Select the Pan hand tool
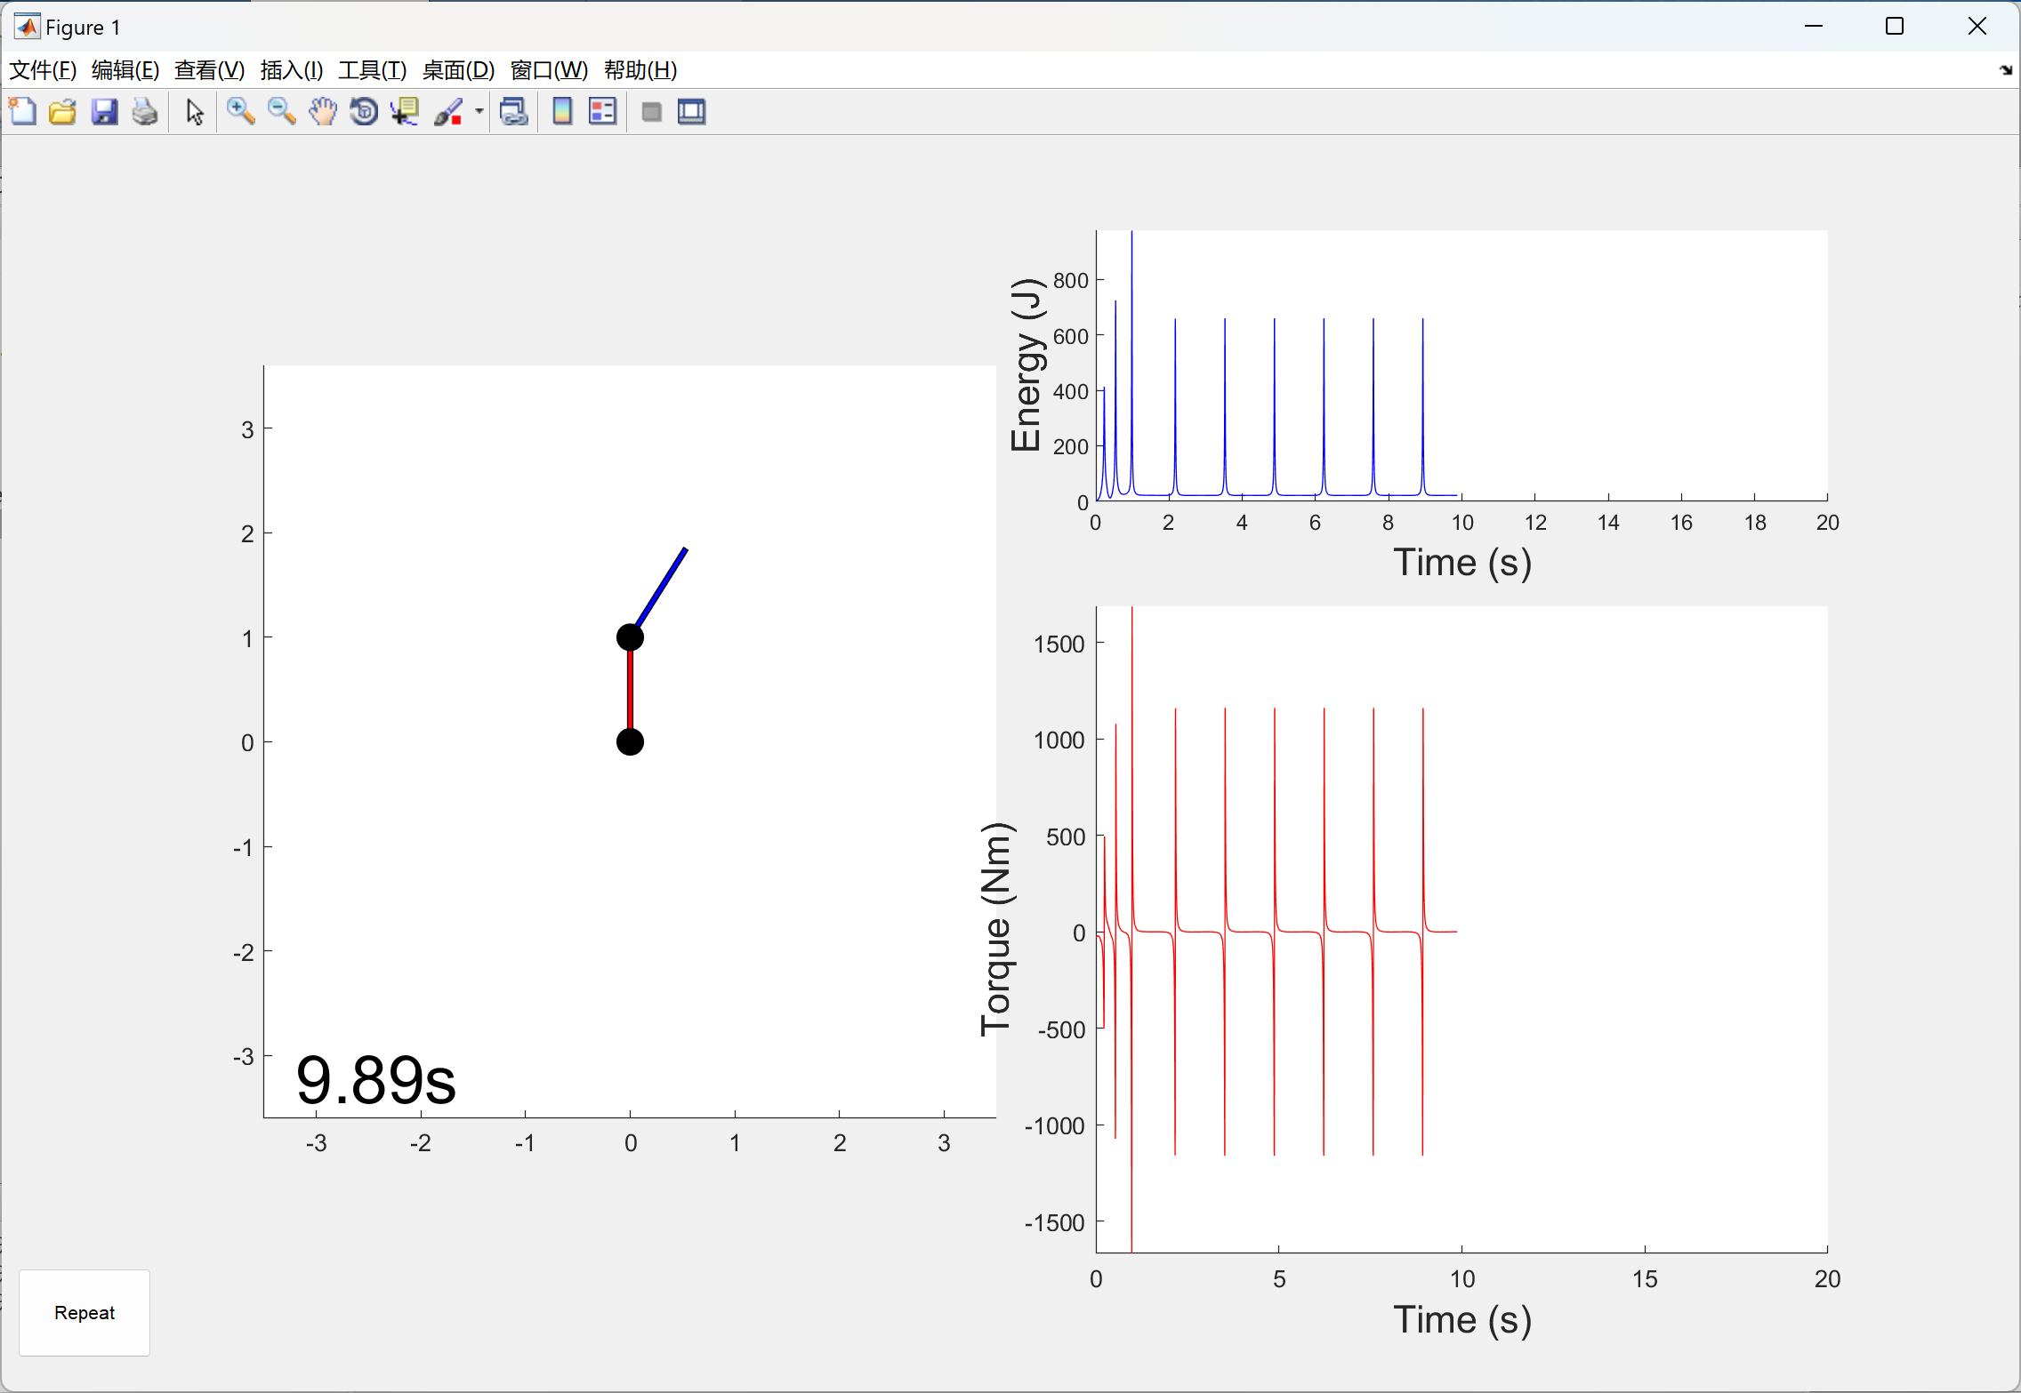The image size is (2021, 1393). (x=323, y=112)
